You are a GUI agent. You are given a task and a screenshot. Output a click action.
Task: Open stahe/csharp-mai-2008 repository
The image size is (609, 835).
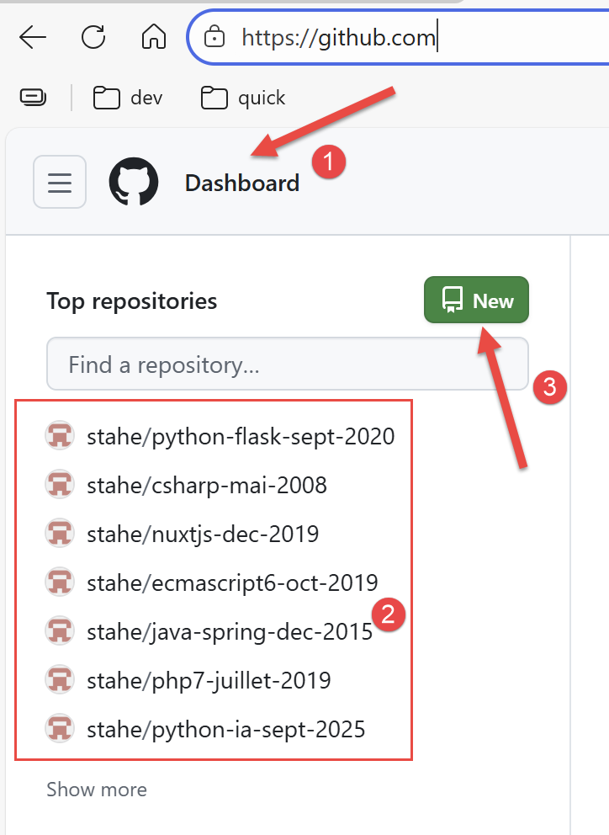pos(207,485)
